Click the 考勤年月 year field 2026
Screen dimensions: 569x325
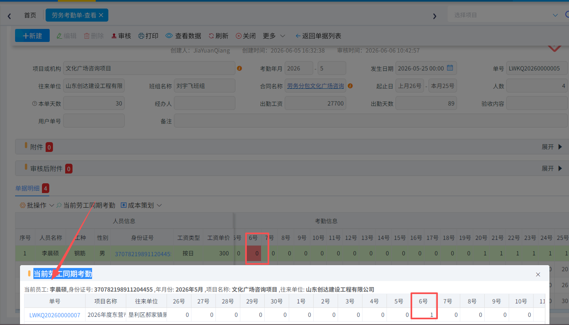(x=299, y=68)
